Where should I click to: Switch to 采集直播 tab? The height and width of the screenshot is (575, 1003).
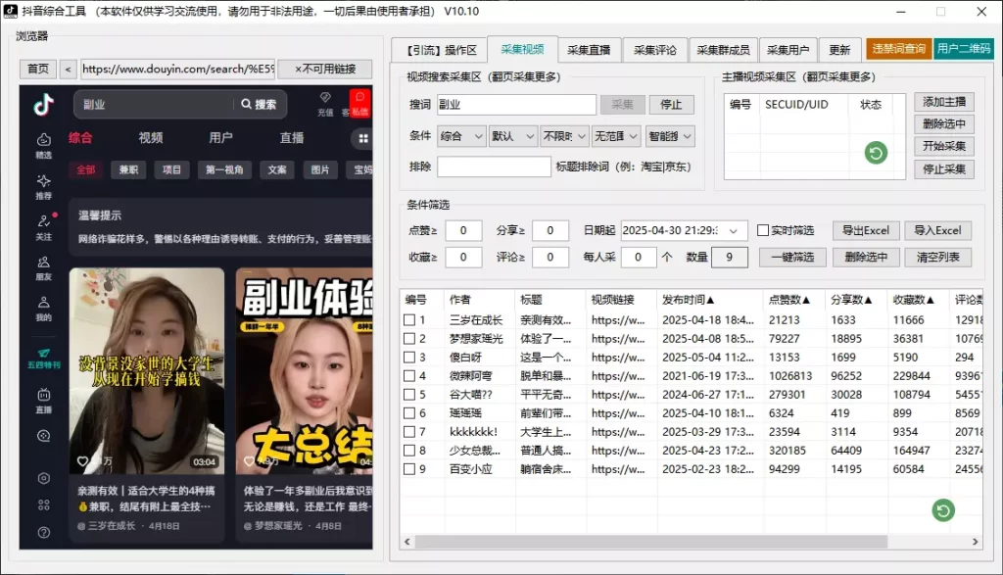click(x=589, y=50)
